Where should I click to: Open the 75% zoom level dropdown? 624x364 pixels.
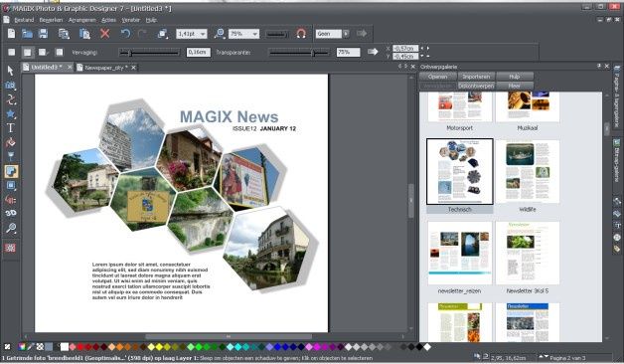[x=254, y=34]
